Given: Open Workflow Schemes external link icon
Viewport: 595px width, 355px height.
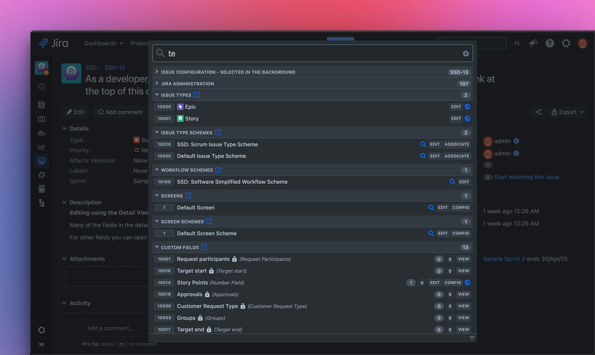Looking at the screenshot, I should click(218, 170).
